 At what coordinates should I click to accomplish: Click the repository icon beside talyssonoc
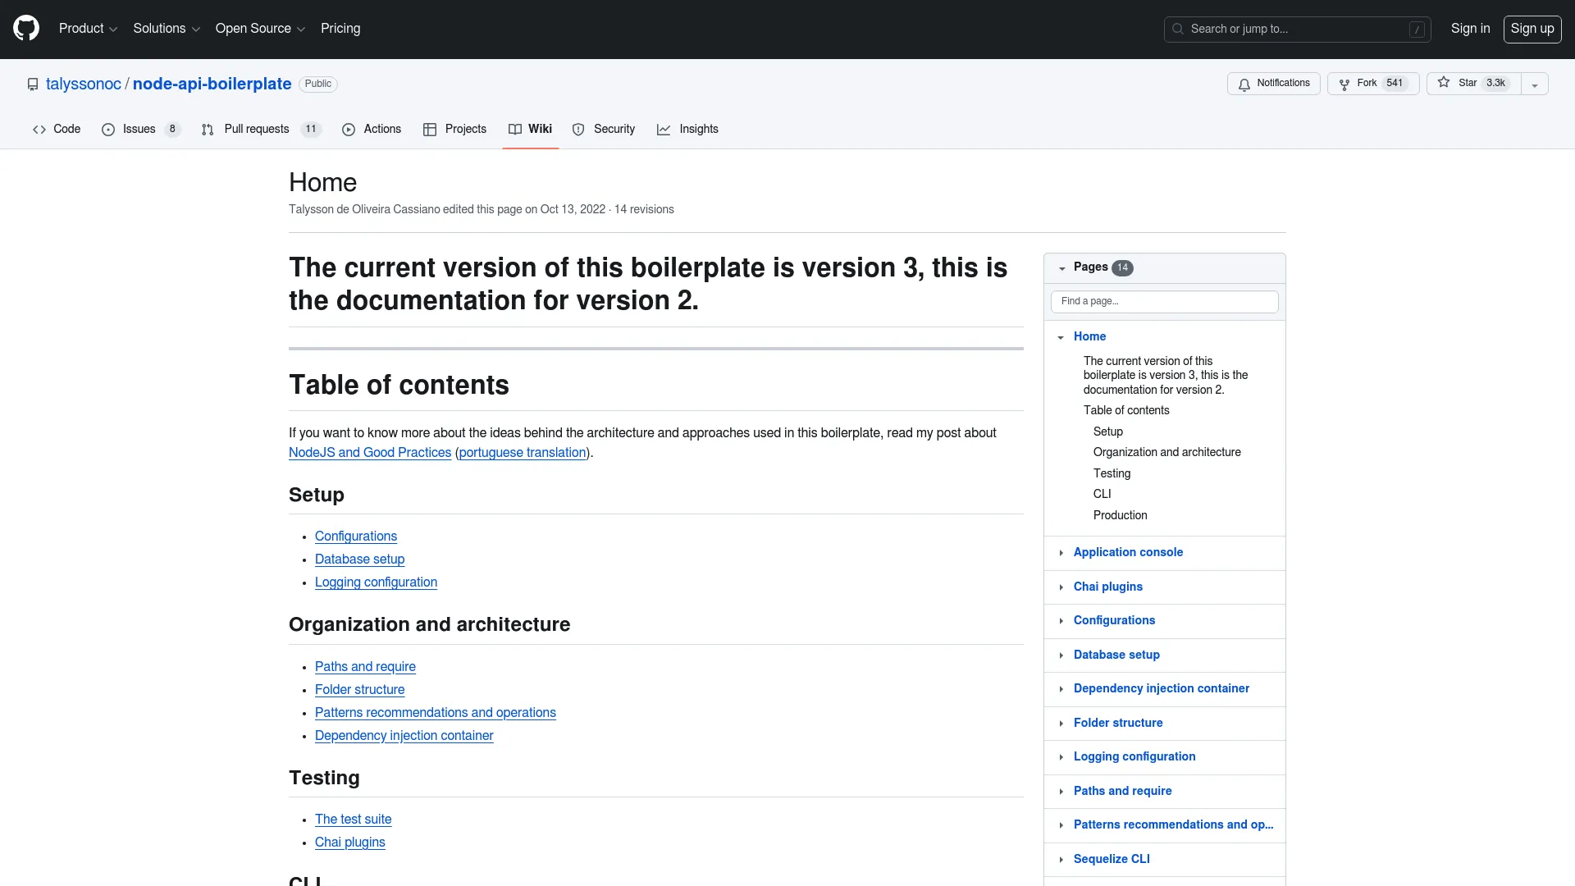[x=33, y=84]
